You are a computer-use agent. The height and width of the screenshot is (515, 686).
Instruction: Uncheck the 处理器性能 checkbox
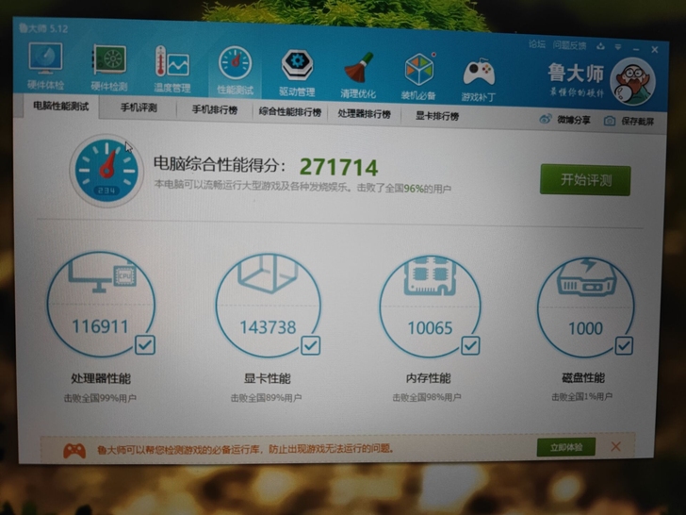[145, 345]
